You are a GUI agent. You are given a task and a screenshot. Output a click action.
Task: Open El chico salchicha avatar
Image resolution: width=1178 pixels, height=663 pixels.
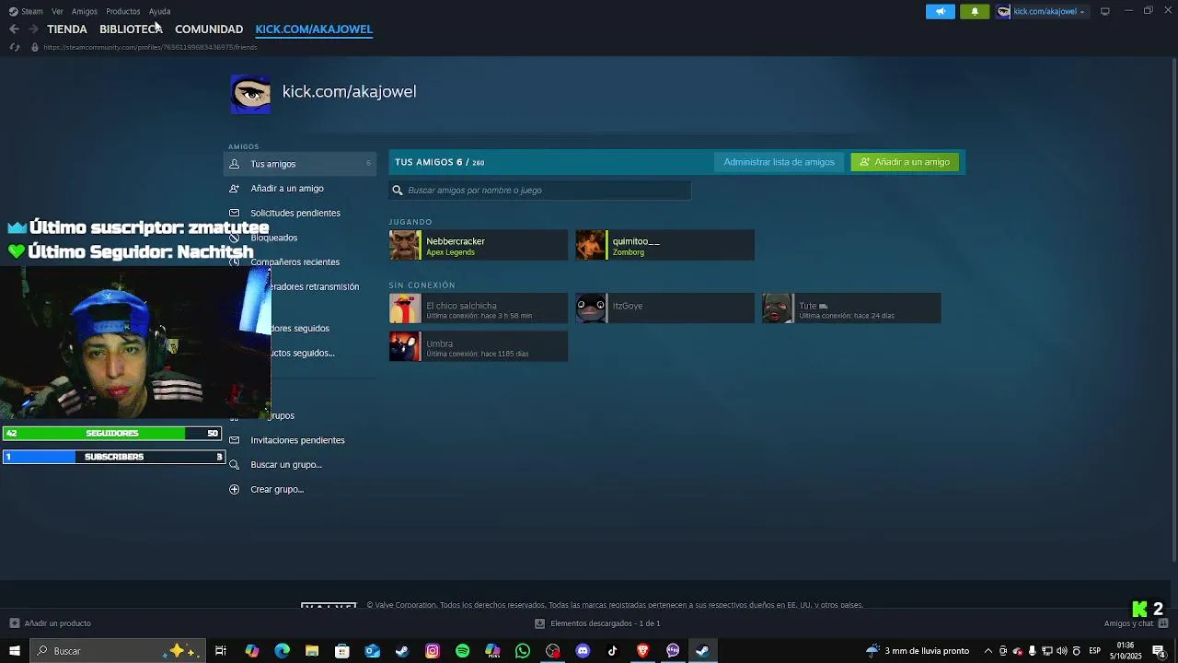(405, 308)
